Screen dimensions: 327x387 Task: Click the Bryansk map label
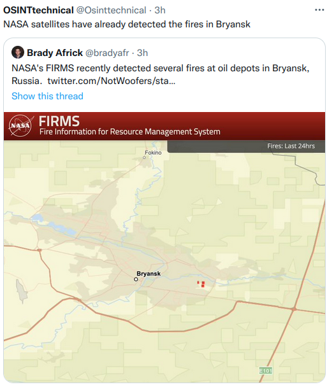pyautogui.click(x=149, y=274)
